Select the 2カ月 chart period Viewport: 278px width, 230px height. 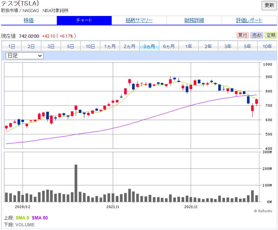pos(129,47)
